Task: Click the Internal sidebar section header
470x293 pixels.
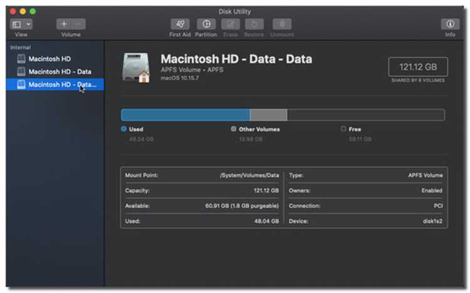Action: [21, 48]
